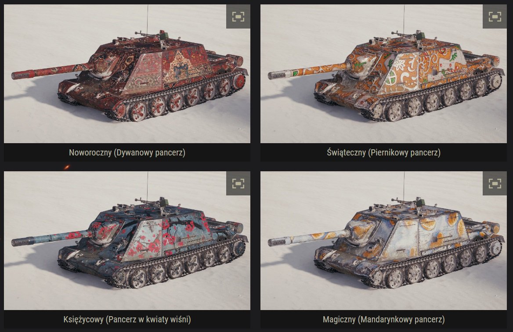The width and height of the screenshot is (513, 332).
Task: Click the Świąteczny (Piernikowy pancerz) caption
Action: pyautogui.click(x=383, y=152)
